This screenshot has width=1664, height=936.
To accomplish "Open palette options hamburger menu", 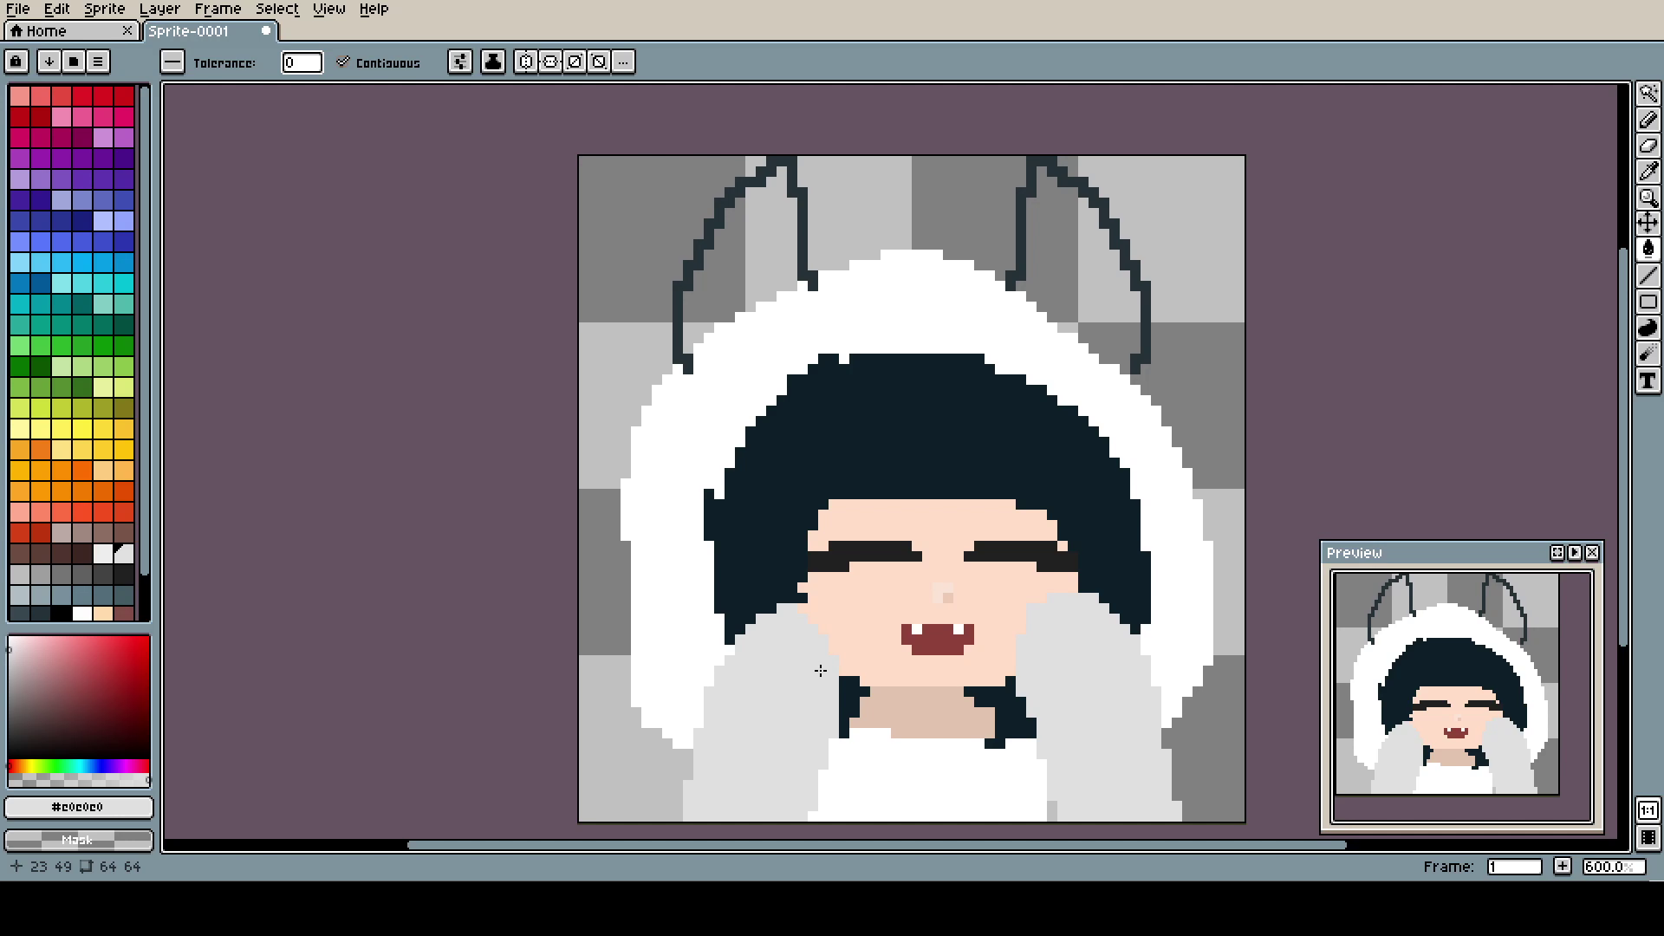I will [98, 62].
